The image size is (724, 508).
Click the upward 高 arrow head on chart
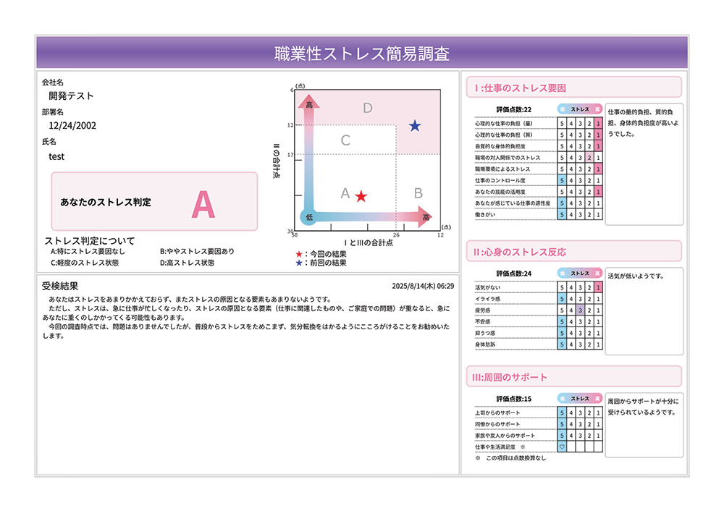coord(308,102)
